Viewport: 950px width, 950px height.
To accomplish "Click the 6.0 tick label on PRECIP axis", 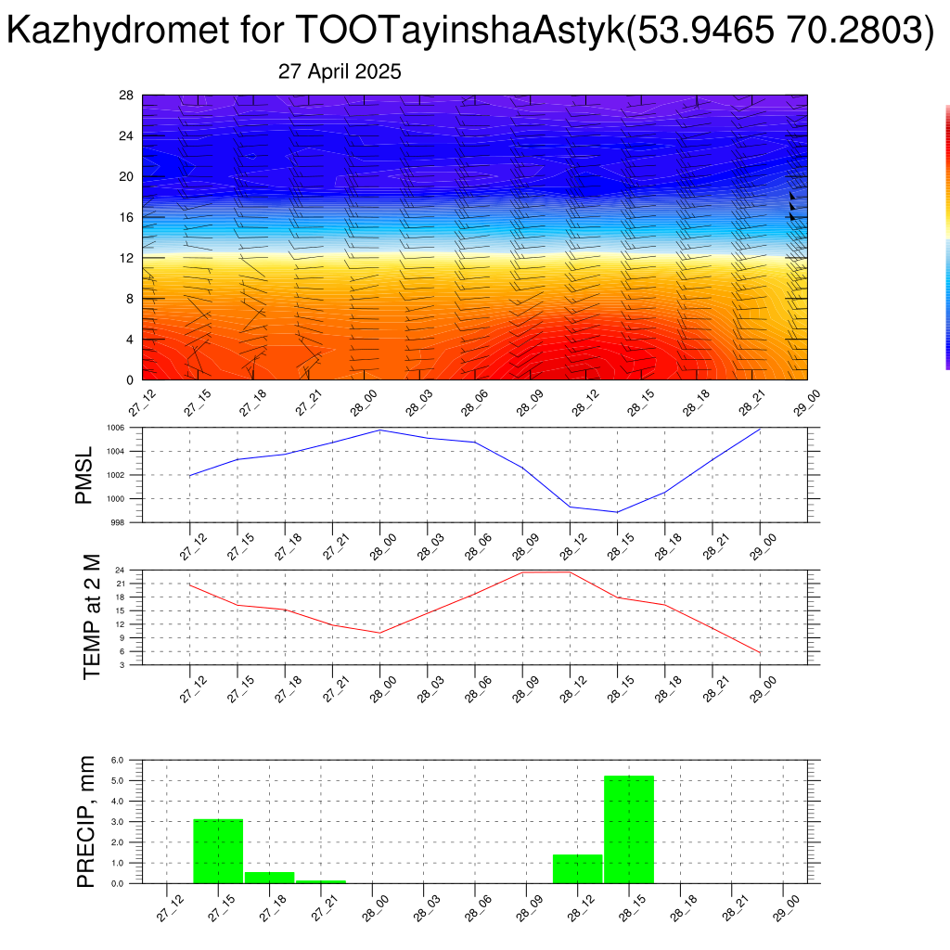I will (x=118, y=760).
